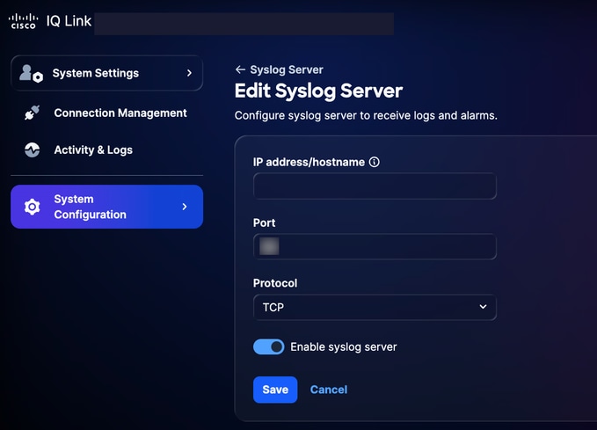
Task: Expand System Settings chevron
Action: (189, 73)
